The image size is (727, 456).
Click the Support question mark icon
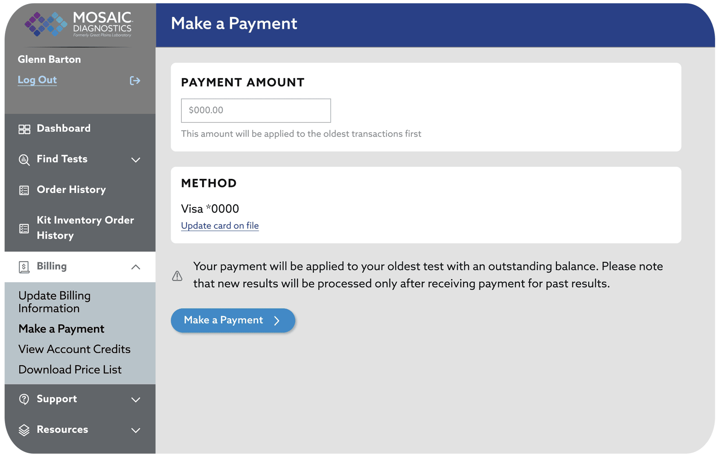(24, 399)
